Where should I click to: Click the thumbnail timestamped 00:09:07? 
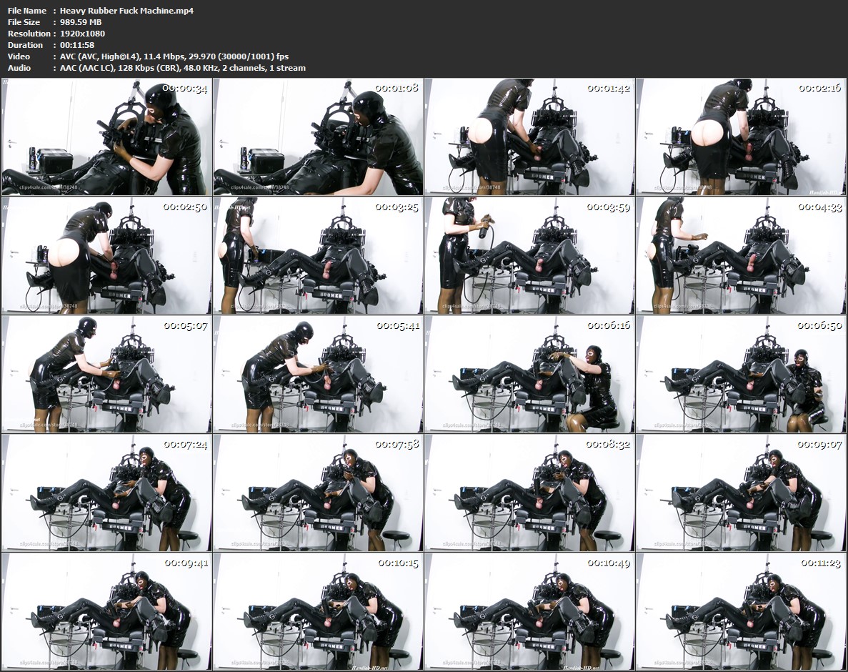coord(741,492)
